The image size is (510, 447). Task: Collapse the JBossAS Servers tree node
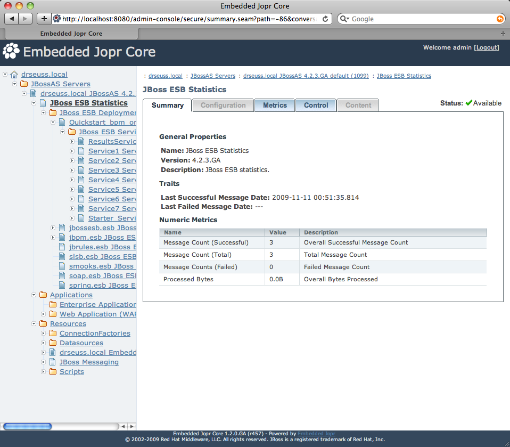click(14, 84)
